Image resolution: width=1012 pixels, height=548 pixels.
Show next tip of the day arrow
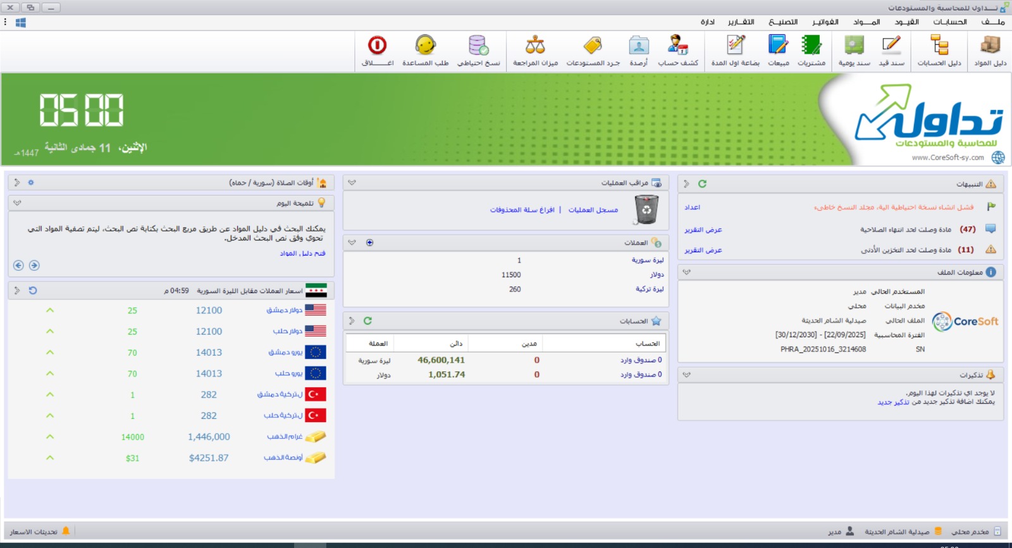(x=18, y=266)
